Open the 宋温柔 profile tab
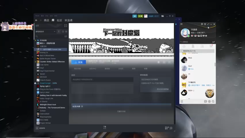This screenshot has width=245, height=138. (x=69, y=20)
